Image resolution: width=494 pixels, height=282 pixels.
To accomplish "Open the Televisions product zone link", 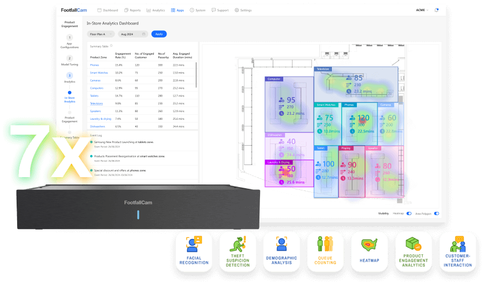I will pos(96,103).
